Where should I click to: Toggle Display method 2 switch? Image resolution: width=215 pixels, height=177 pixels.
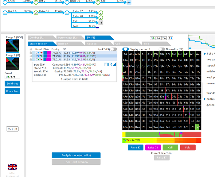pos(125,49)
